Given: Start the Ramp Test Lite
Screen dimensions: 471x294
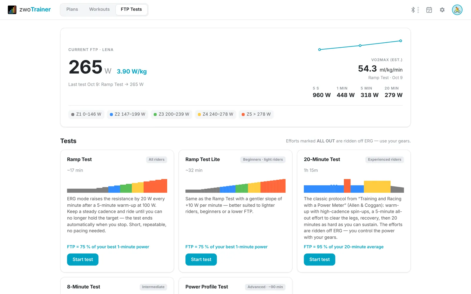Looking at the screenshot, I should tap(201, 260).
